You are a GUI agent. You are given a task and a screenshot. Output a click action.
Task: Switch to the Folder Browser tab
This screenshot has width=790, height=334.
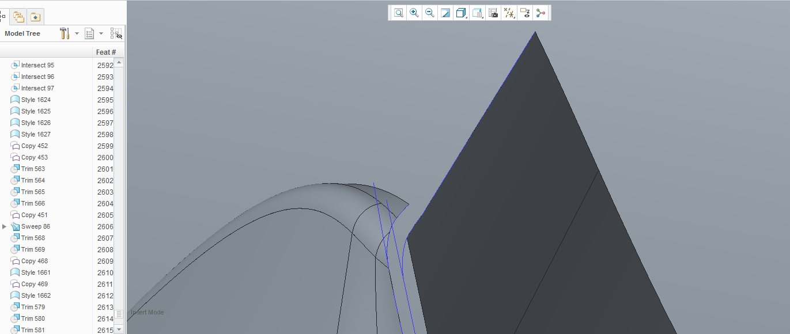pyautogui.click(x=18, y=17)
